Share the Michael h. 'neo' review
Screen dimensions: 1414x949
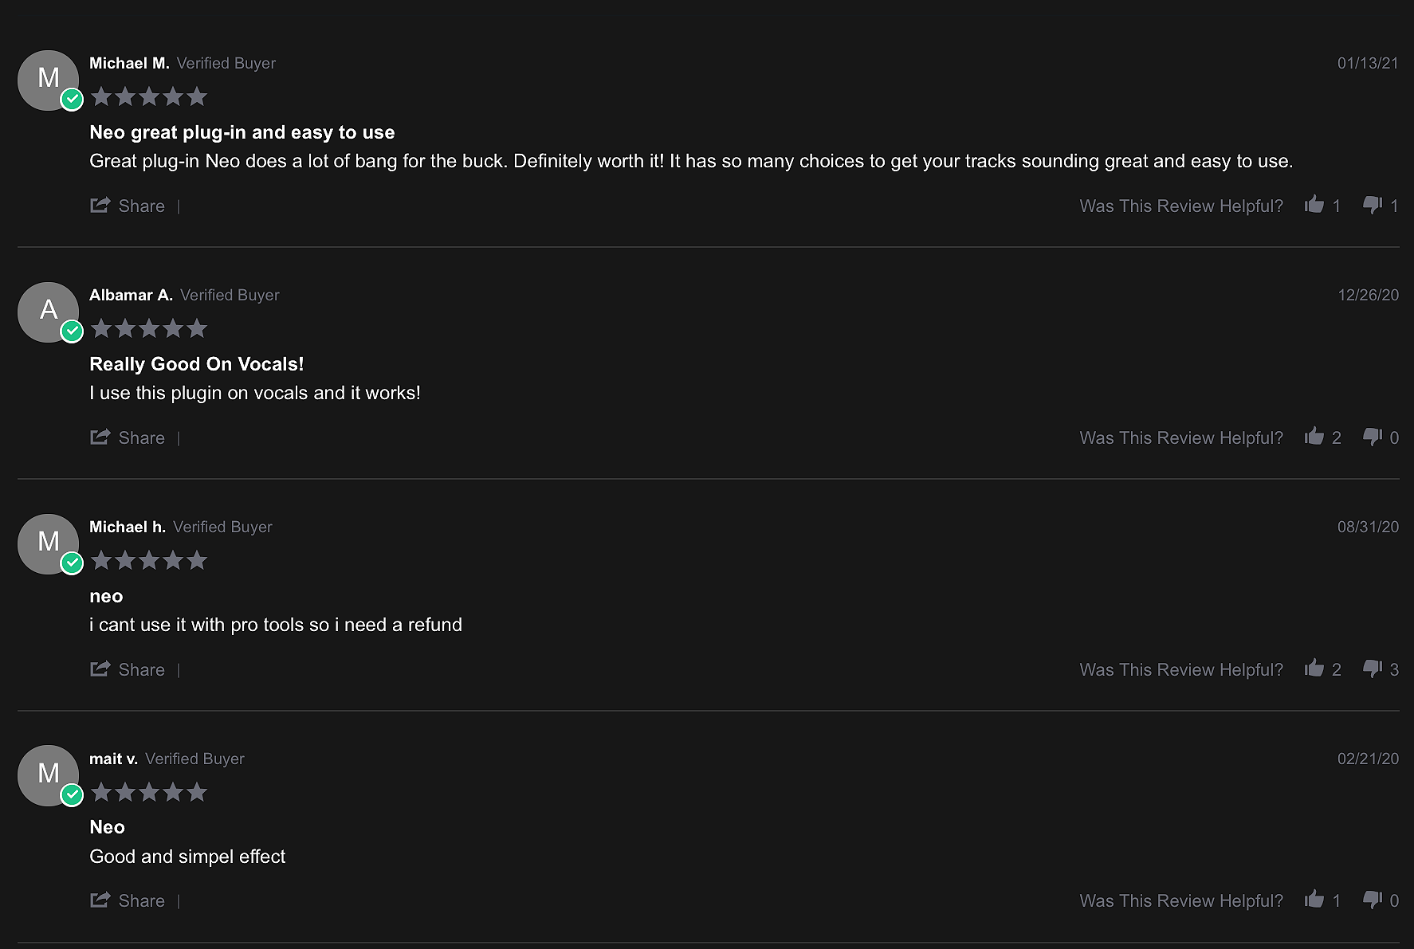click(x=128, y=669)
